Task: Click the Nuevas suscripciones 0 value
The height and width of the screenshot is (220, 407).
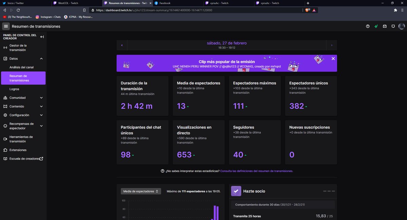Action: coord(292,155)
